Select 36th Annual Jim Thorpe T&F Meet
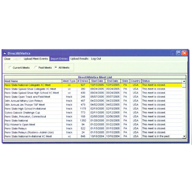The image size is (192, 192). (x=93, y=105)
